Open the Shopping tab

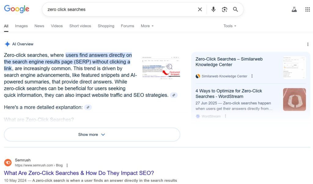(x=106, y=26)
